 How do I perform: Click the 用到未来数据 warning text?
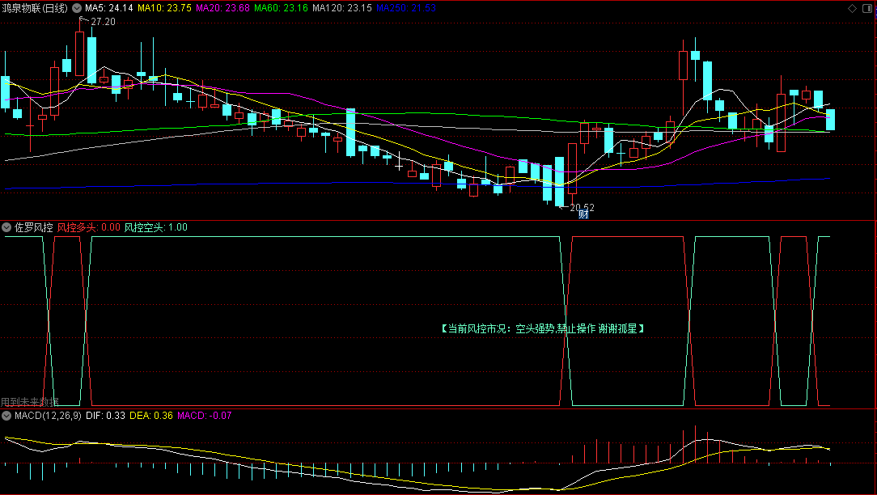[30, 402]
